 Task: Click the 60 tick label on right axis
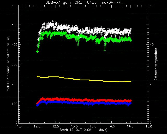(152, 6)
